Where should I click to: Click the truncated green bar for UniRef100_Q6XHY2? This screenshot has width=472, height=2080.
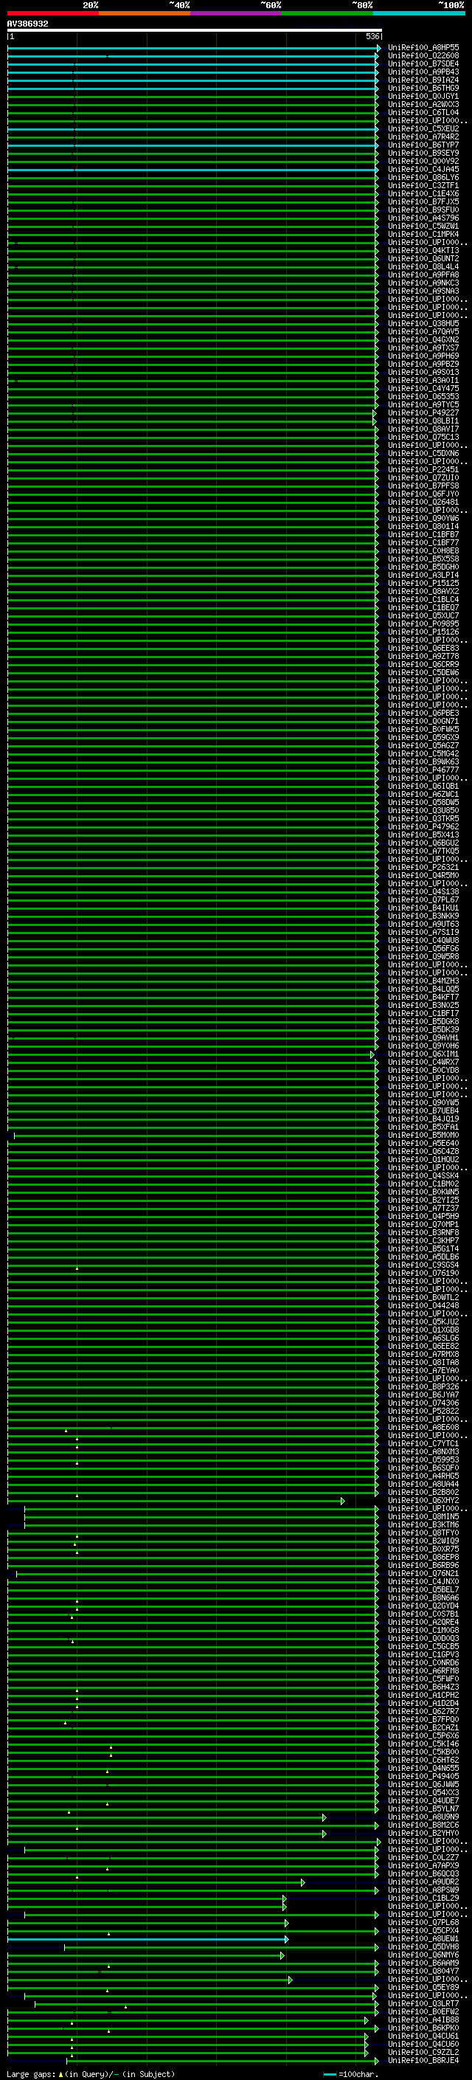[176, 1501]
